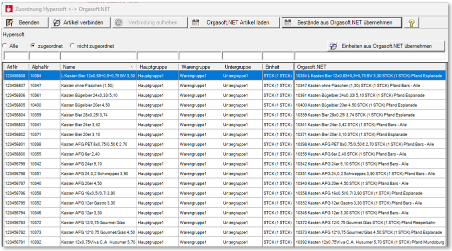This screenshot has height=251, width=452.
Task: Select Kasten AFG 12/0,75 Gourmet Glas cell
Action: (98, 222)
